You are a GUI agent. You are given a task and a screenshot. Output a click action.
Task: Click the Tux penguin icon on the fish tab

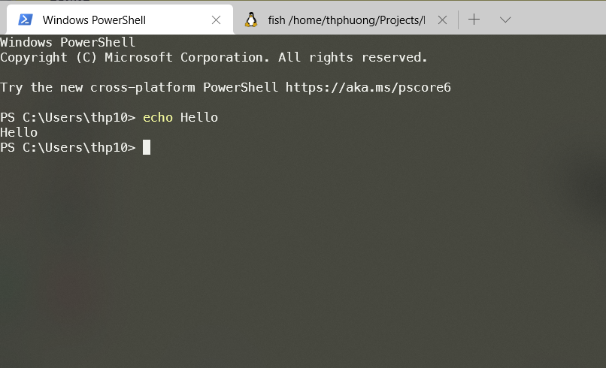tap(251, 20)
